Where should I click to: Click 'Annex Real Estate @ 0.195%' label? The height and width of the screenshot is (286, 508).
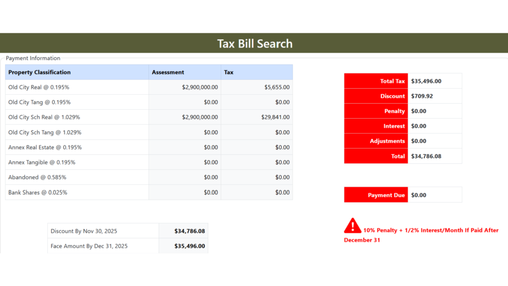pos(45,147)
